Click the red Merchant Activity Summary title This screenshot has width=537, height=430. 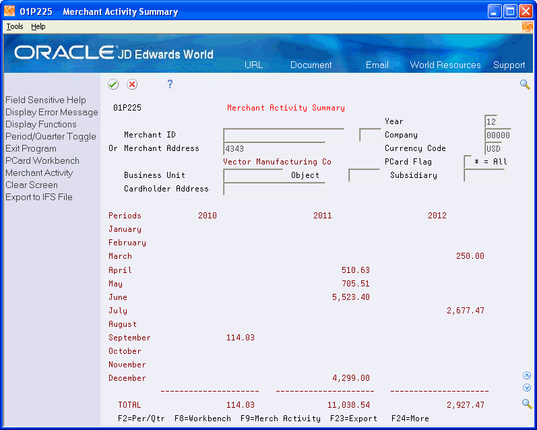coord(286,108)
